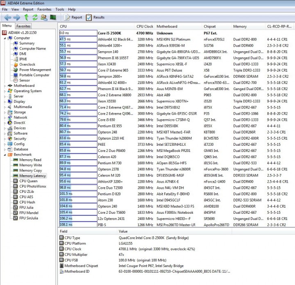Screen dimensions: 295x285
Task: Collapse the Computer tree node
Action: point(5,38)
